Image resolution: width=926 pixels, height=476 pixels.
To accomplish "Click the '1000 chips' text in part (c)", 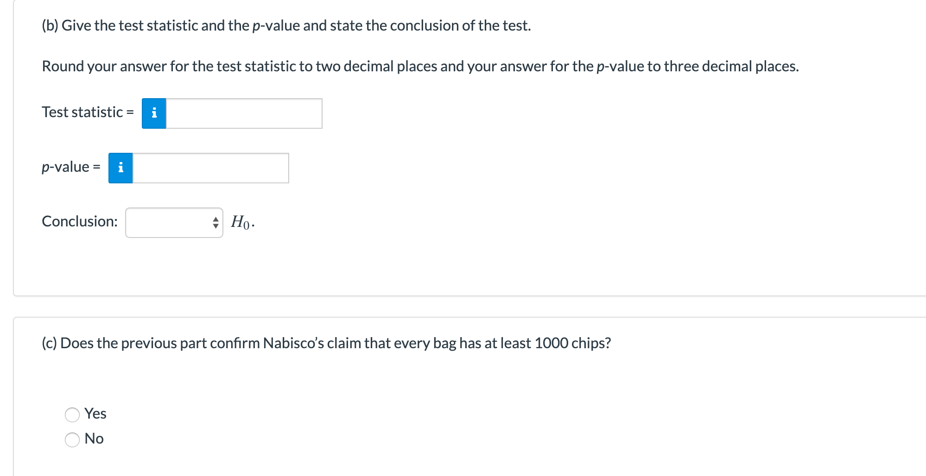I will [x=572, y=343].
